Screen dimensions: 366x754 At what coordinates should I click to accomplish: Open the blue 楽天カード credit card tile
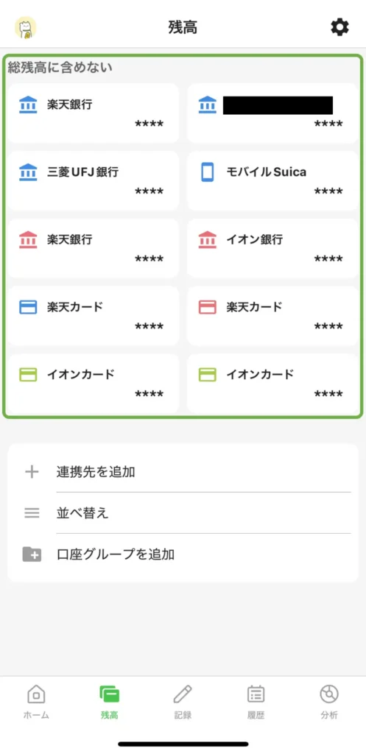pyautogui.click(x=94, y=316)
